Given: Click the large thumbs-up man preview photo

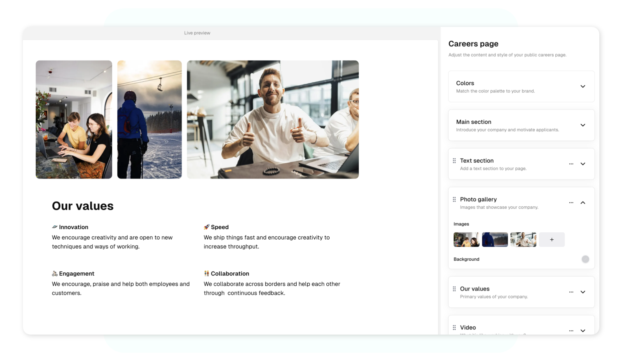Looking at the screenshot, I should (x=273, y=120).
